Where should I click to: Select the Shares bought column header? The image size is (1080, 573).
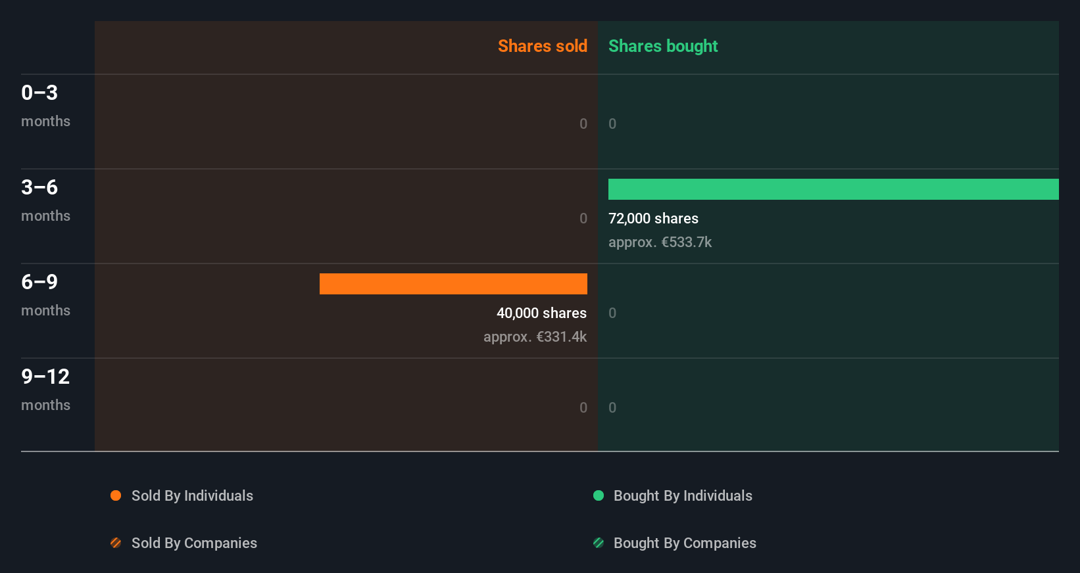click(x=663, y=46)
